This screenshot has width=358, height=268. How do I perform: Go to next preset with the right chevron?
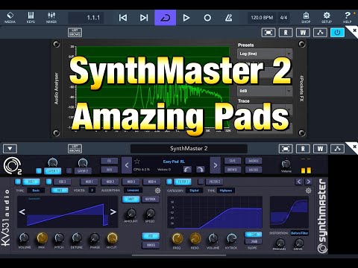(x=216, y=165)
